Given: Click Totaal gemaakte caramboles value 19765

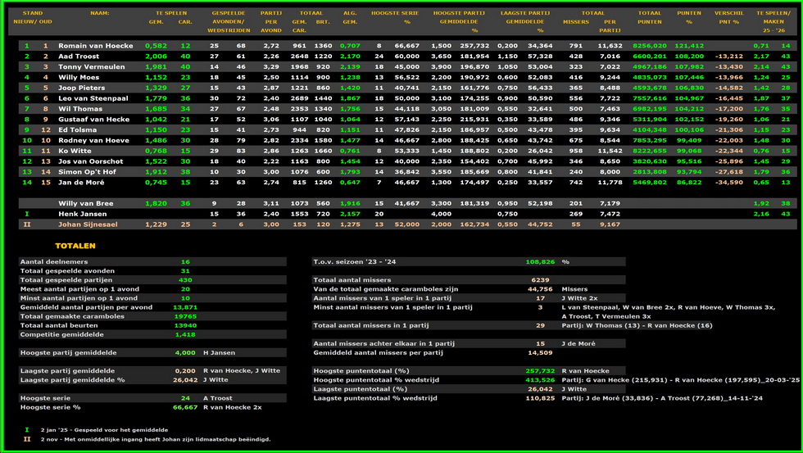Looking at the screenshot, I should [x=185, y=316].
